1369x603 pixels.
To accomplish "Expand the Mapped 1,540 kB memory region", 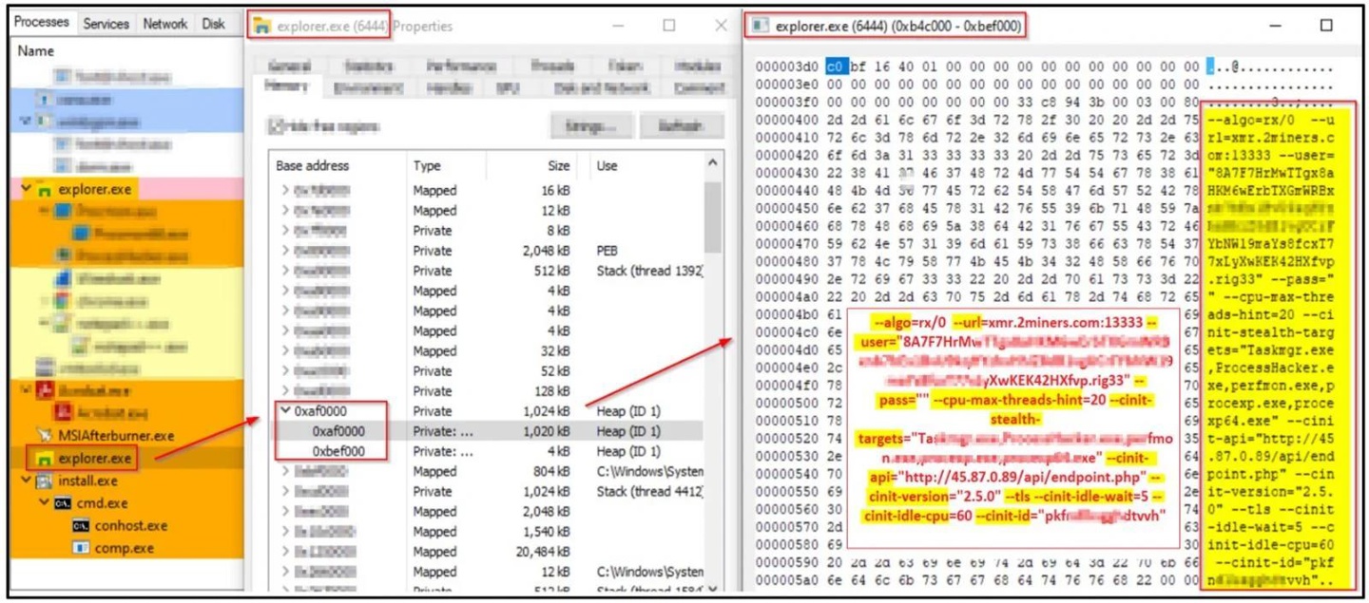I will [x=284, y=532].
